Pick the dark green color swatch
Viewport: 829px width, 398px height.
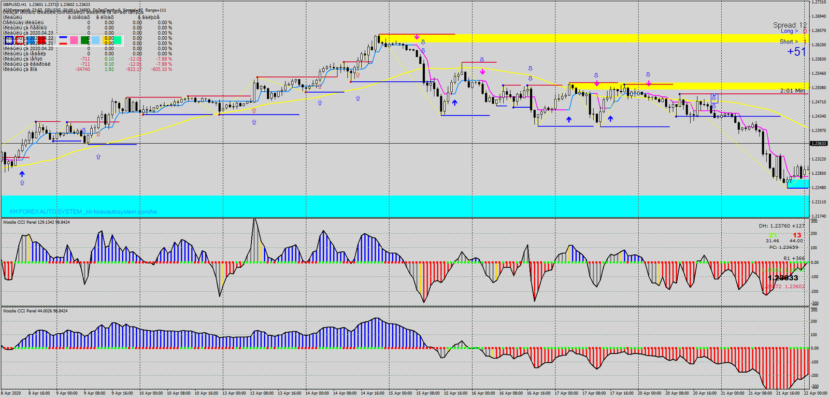click(84, 40)
